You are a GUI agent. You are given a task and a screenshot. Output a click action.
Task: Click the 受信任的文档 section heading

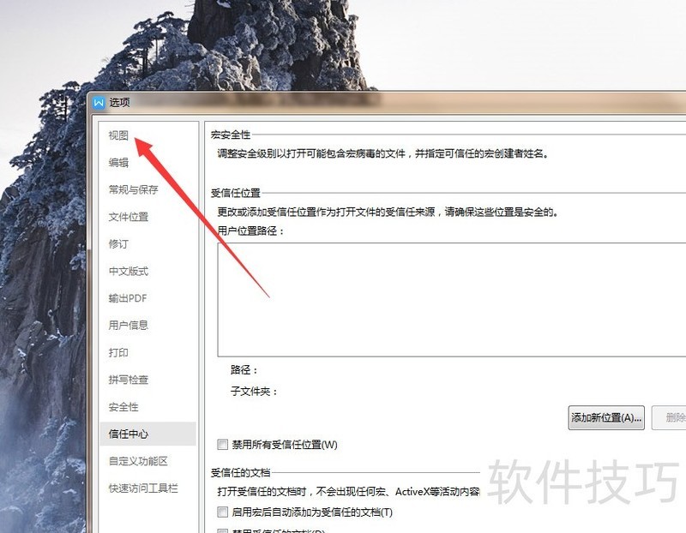click(x=241, y=472)
